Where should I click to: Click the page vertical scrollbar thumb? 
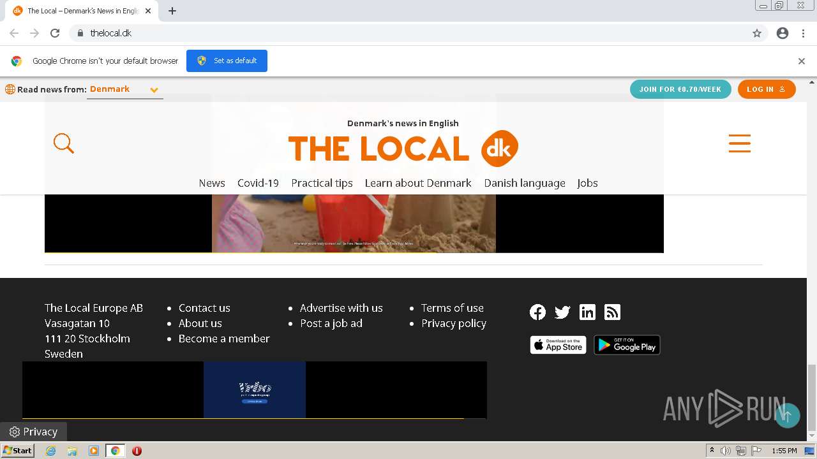pos(811,398)
